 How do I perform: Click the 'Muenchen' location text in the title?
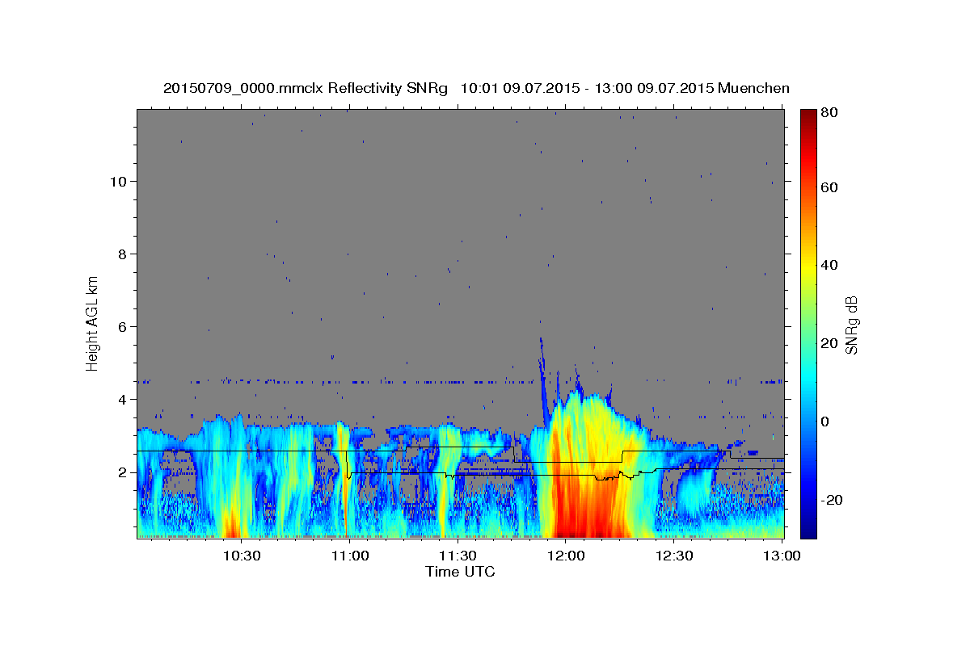[x=753, y=88]
